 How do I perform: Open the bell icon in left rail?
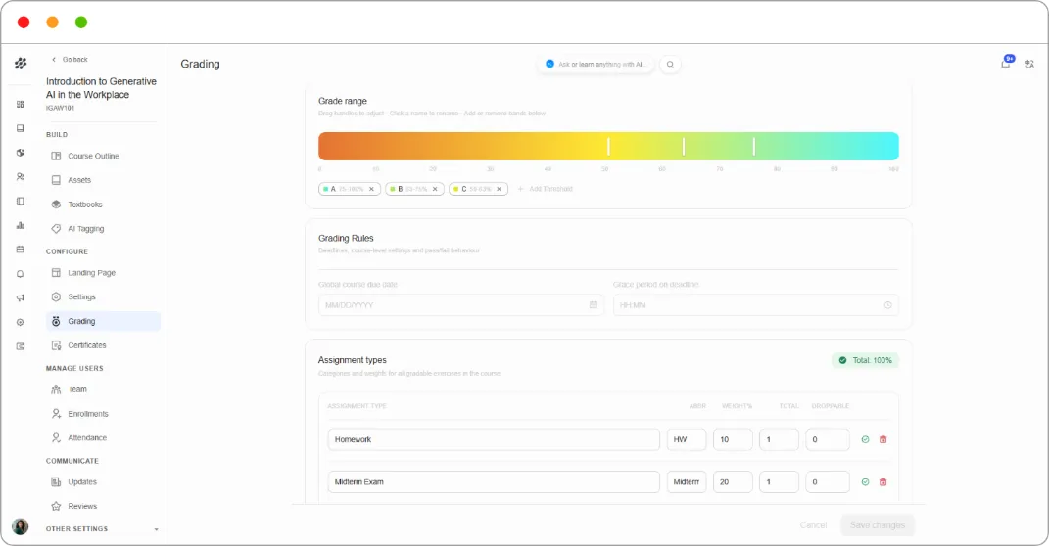point(20,274)
